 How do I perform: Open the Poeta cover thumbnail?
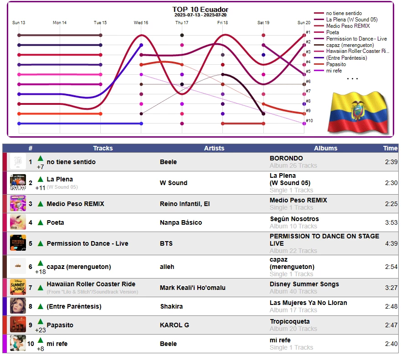point(18,222)
